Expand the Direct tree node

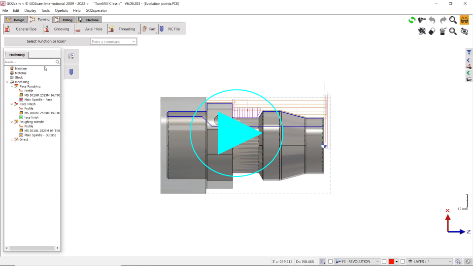point(12,139)
